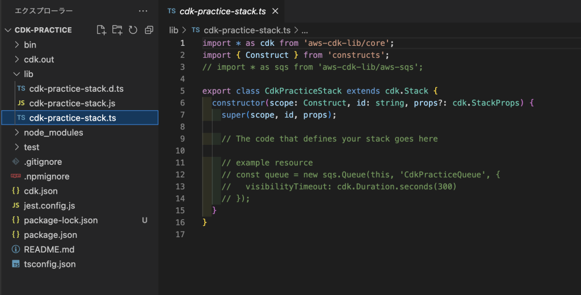This screenshot has width=581, height=295.
Task: Click the lib breadcrumb segment
Action: coord(174,30)
